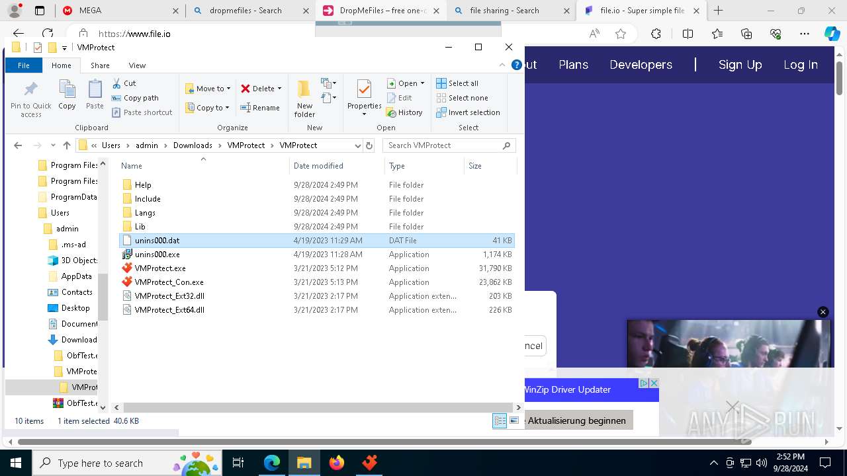Sort by Date modified column
847x476 pixels.
tap(336, 166)
